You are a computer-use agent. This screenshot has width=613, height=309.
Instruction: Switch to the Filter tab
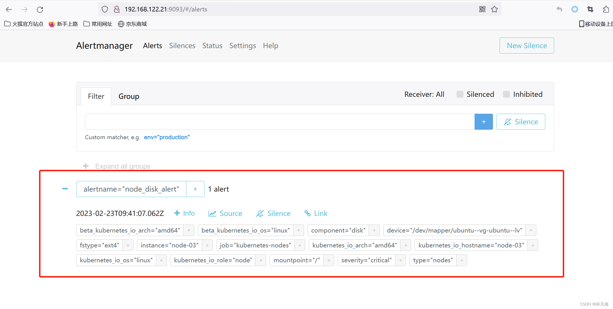[96, 96]
